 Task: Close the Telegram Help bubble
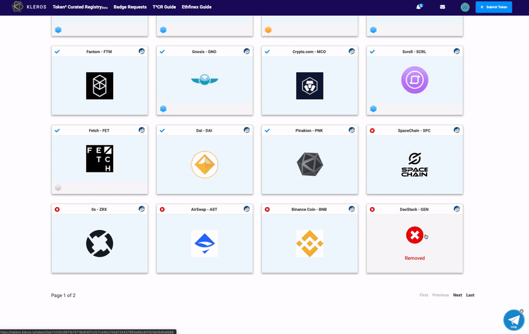pos(522,311)
